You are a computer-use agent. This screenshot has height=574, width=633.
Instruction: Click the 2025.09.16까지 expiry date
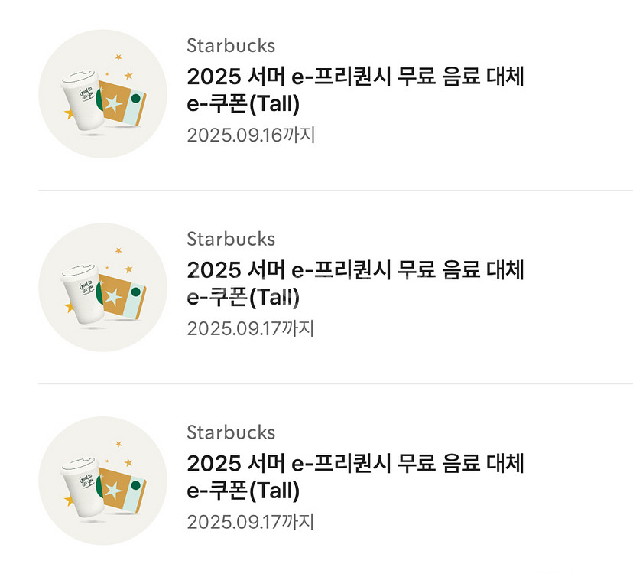pyautogui.click(x=251, y=135)
